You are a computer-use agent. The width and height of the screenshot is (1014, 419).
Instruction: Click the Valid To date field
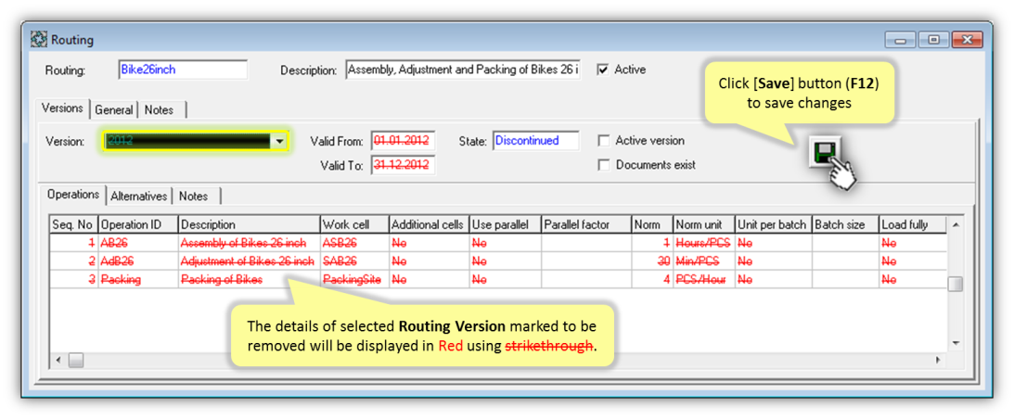pyautogui.click(x=403, y=165)
